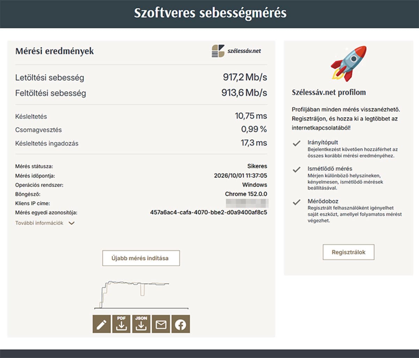Click the blurred client IP address
Image resolution: width=419 pixels, height=358 pixels.
(247, 203)
